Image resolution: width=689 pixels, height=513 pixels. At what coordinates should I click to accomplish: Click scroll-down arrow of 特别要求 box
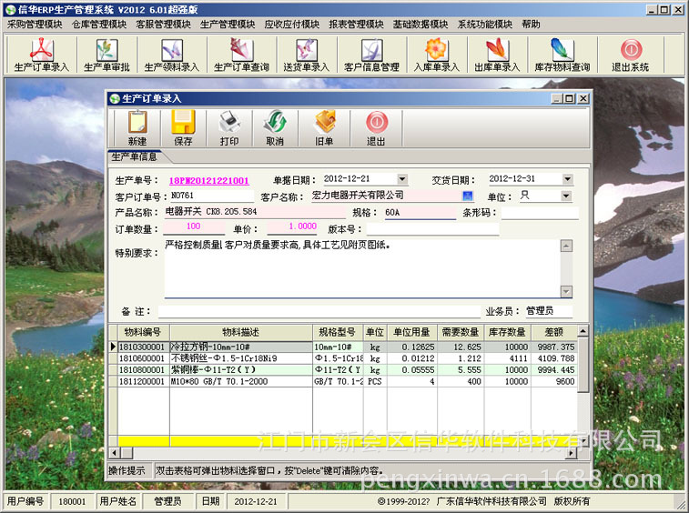(567, 291)
